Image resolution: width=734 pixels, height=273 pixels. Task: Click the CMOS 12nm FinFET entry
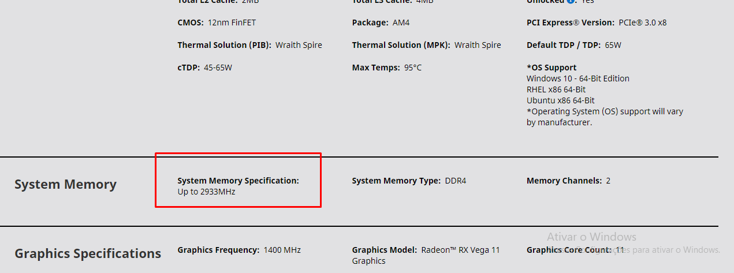[x=217, y=23]
